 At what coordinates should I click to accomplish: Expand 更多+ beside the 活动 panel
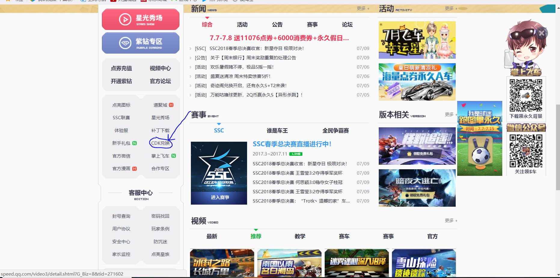tap(450, 8)
